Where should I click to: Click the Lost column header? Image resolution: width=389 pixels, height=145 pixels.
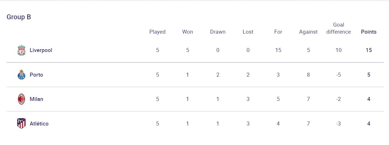(248, 32)
